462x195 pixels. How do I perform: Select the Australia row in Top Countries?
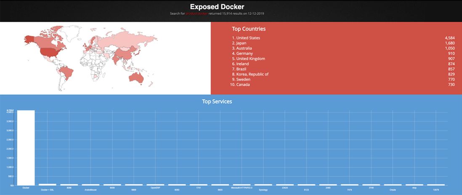coord(343,48)
